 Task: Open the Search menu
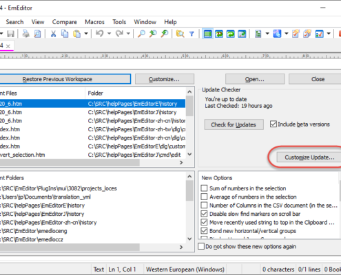[x=14, y=22]
